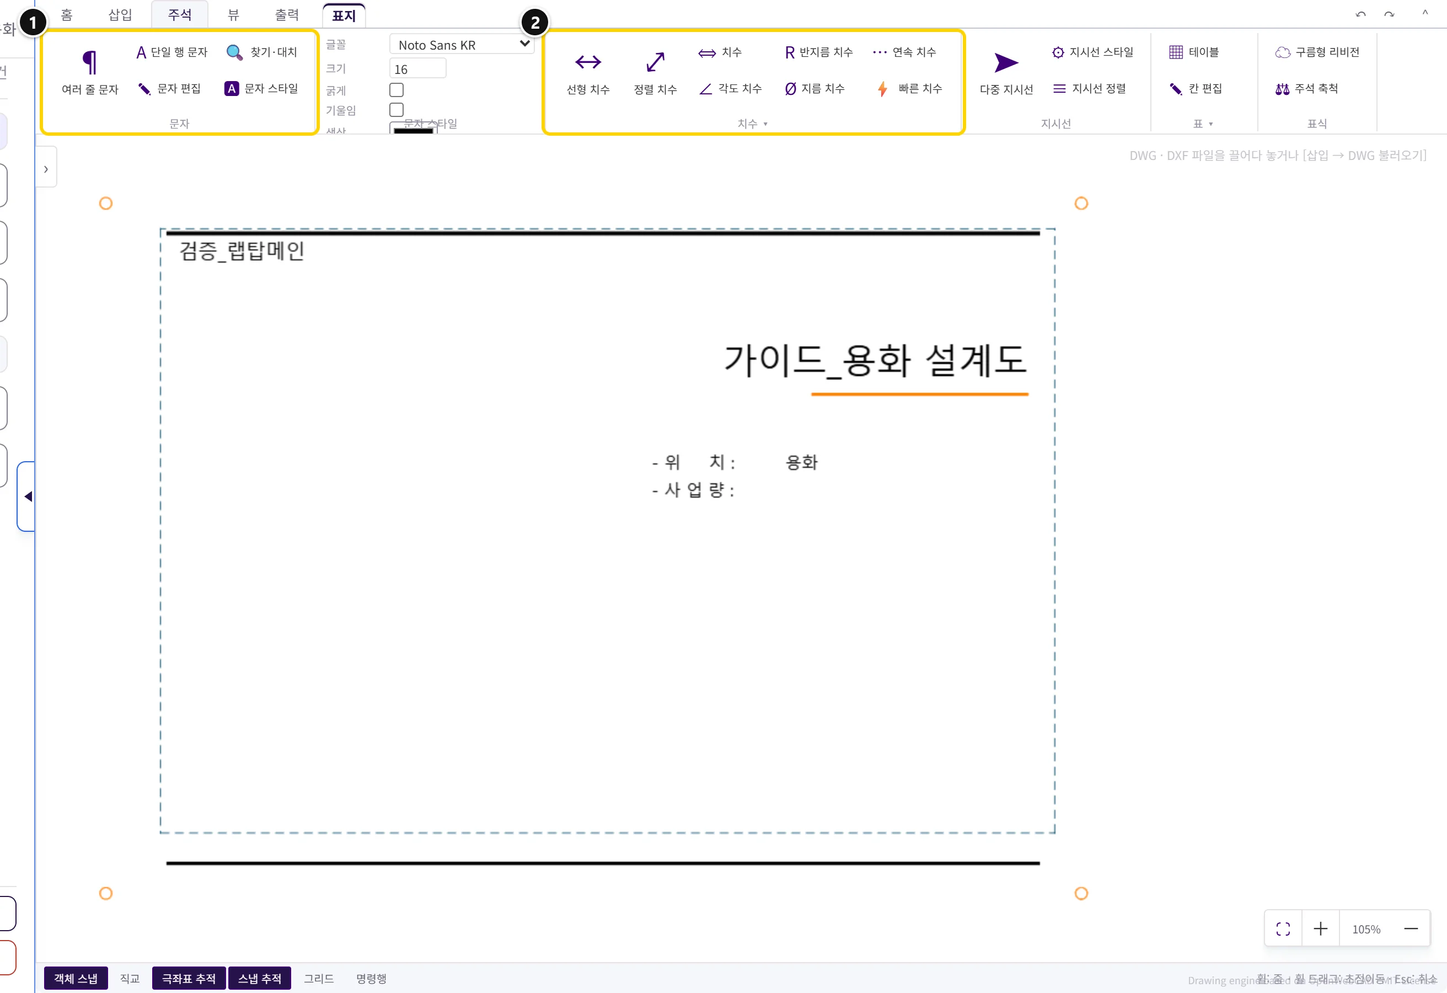Open the 주석 축척 annotation scale tool

(x=1306, y=88)
